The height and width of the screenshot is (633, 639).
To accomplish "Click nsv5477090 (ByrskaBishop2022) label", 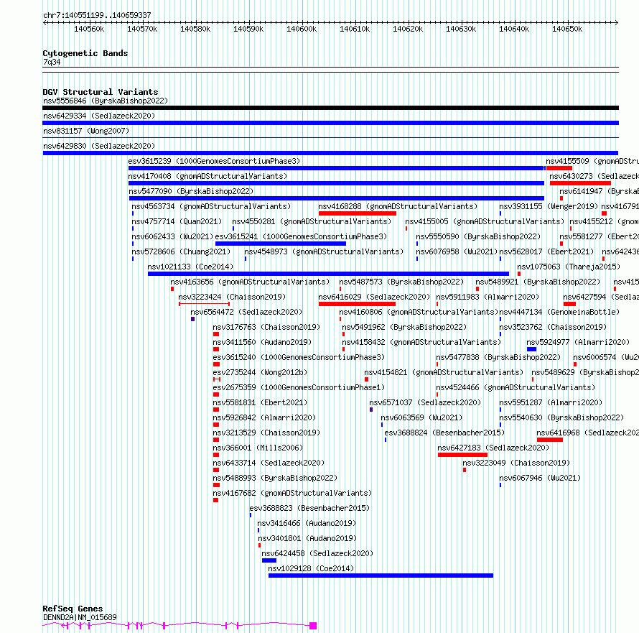I will 191,191.
